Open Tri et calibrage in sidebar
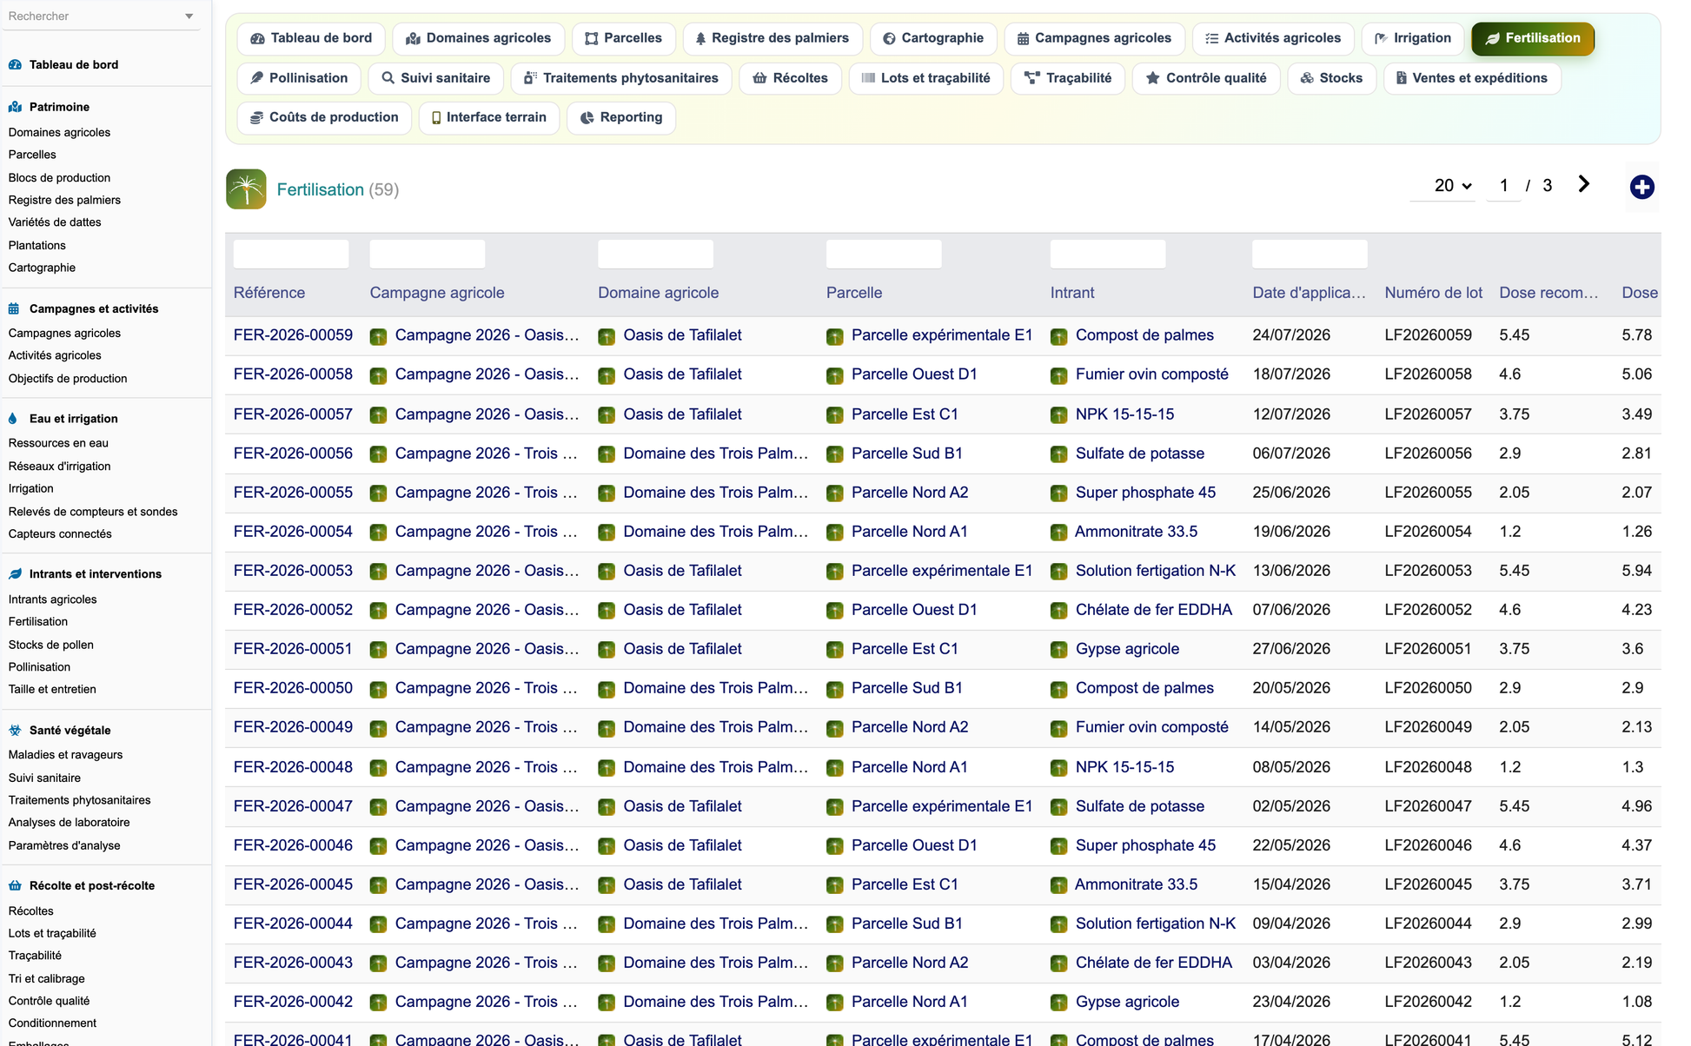Screen dimensions: 1691x1046 46,979
